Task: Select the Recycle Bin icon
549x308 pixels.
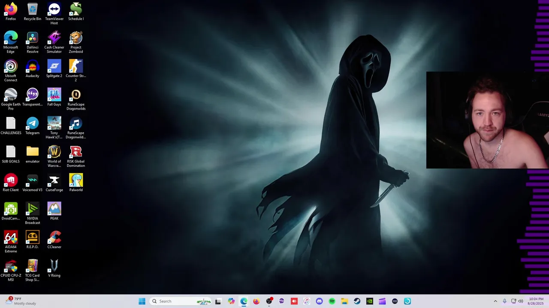Action: [33, 12]
